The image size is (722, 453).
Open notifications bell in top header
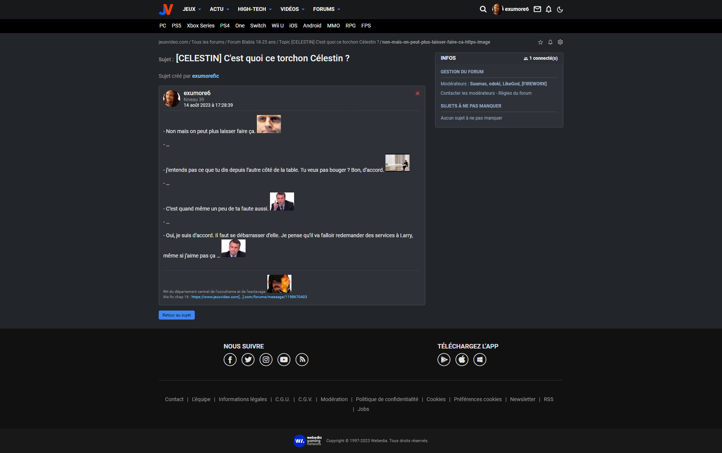[x=549, y=9]
